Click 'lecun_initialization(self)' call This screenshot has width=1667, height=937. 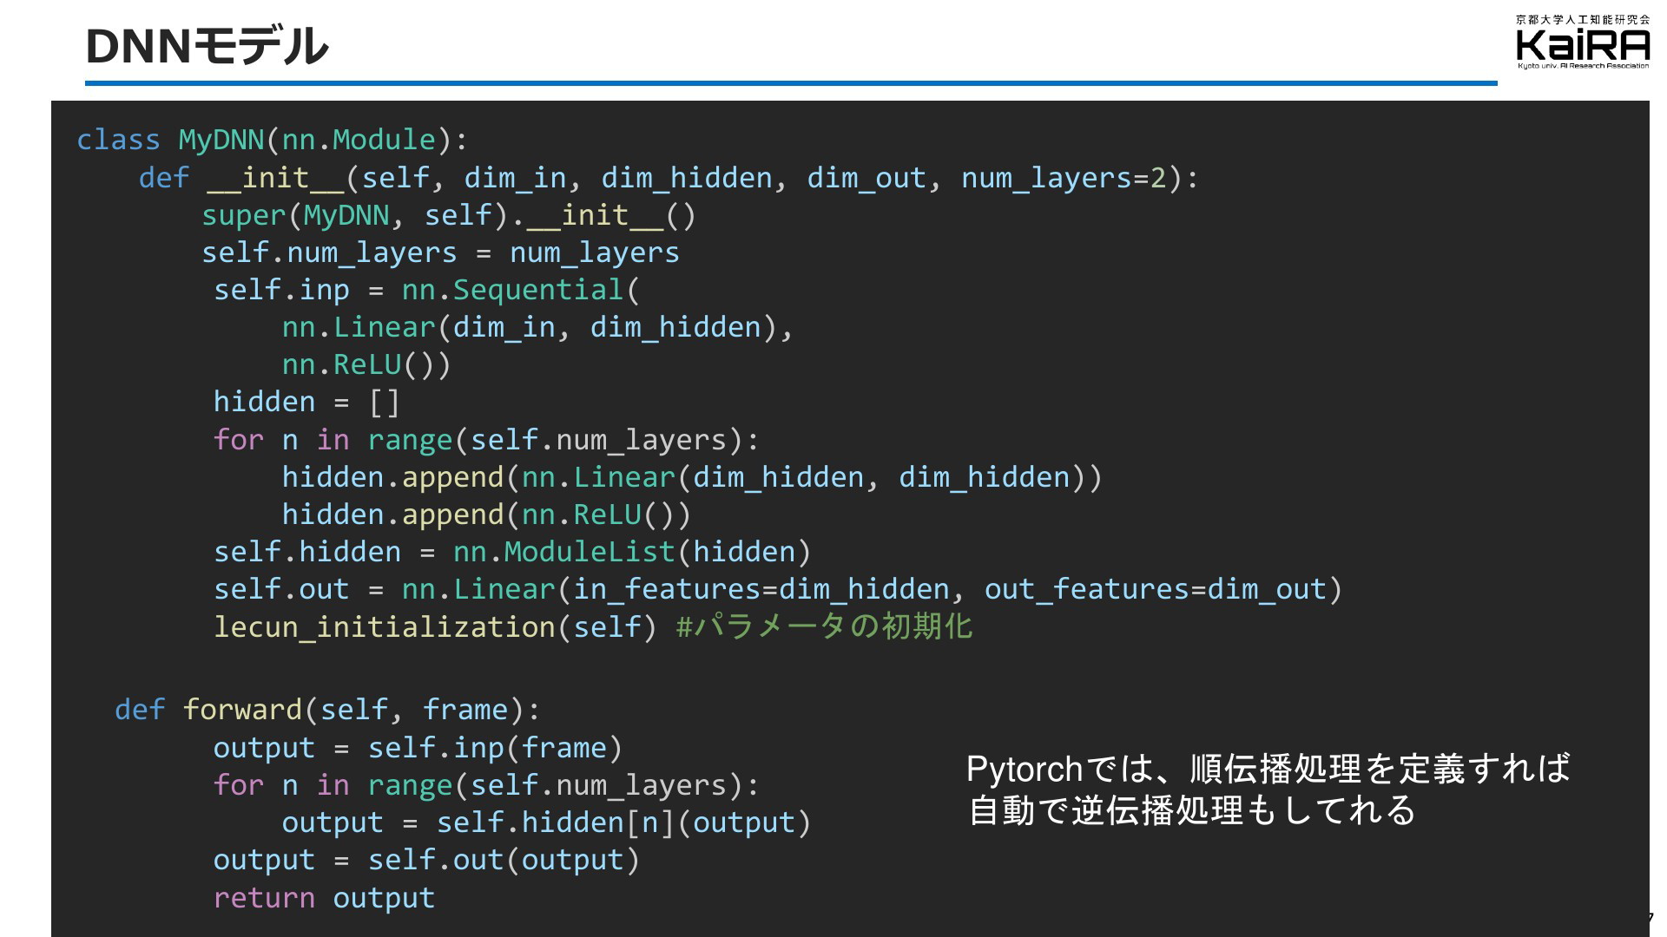[436, 626]
